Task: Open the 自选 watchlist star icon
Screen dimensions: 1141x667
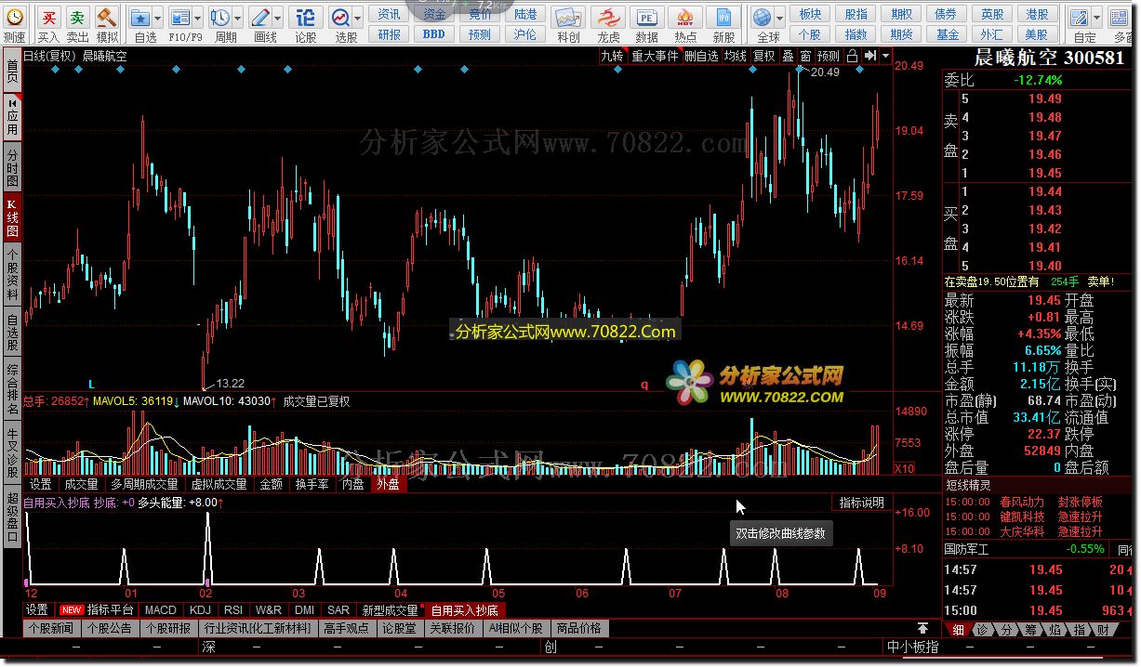Action: click(x=140, y=18)
